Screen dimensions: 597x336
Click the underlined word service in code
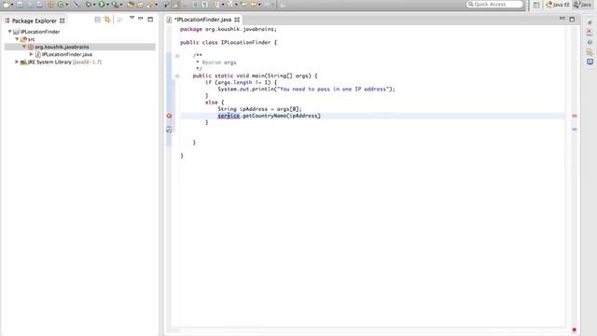[x=229, y=116]
